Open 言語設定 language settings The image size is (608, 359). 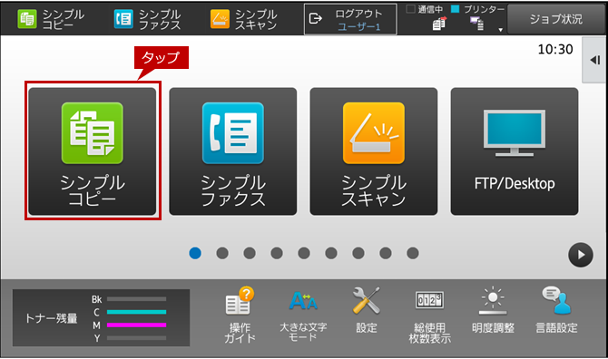556,311
